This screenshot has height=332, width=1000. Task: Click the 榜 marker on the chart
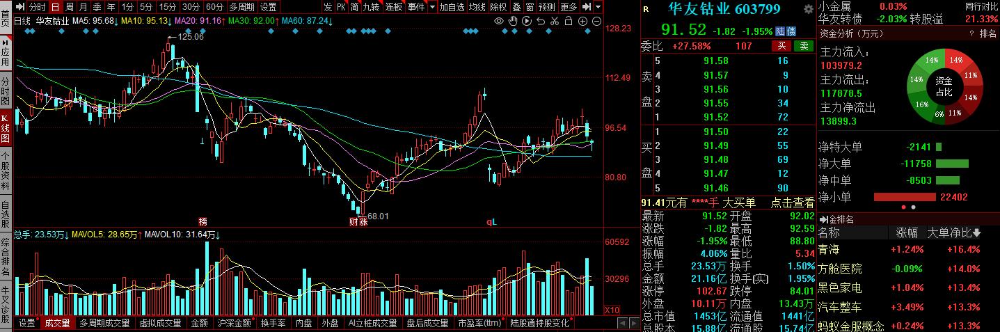(203, 221)
